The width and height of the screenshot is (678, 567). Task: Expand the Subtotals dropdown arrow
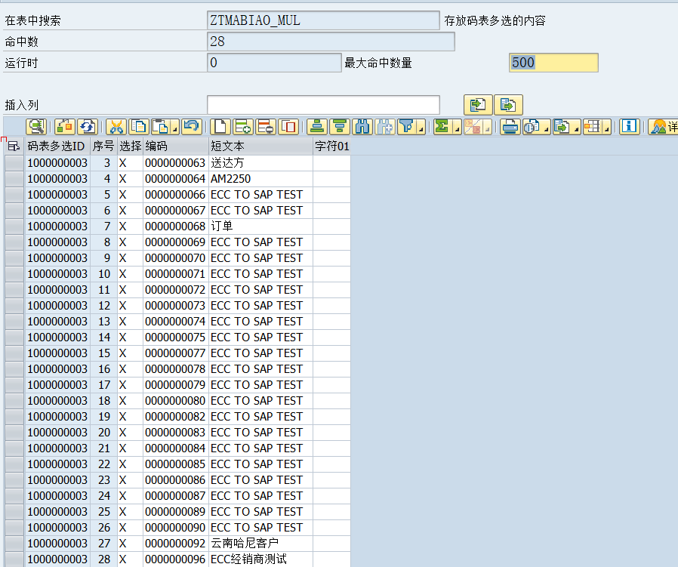pyautogui.click(x=487, y=128)
